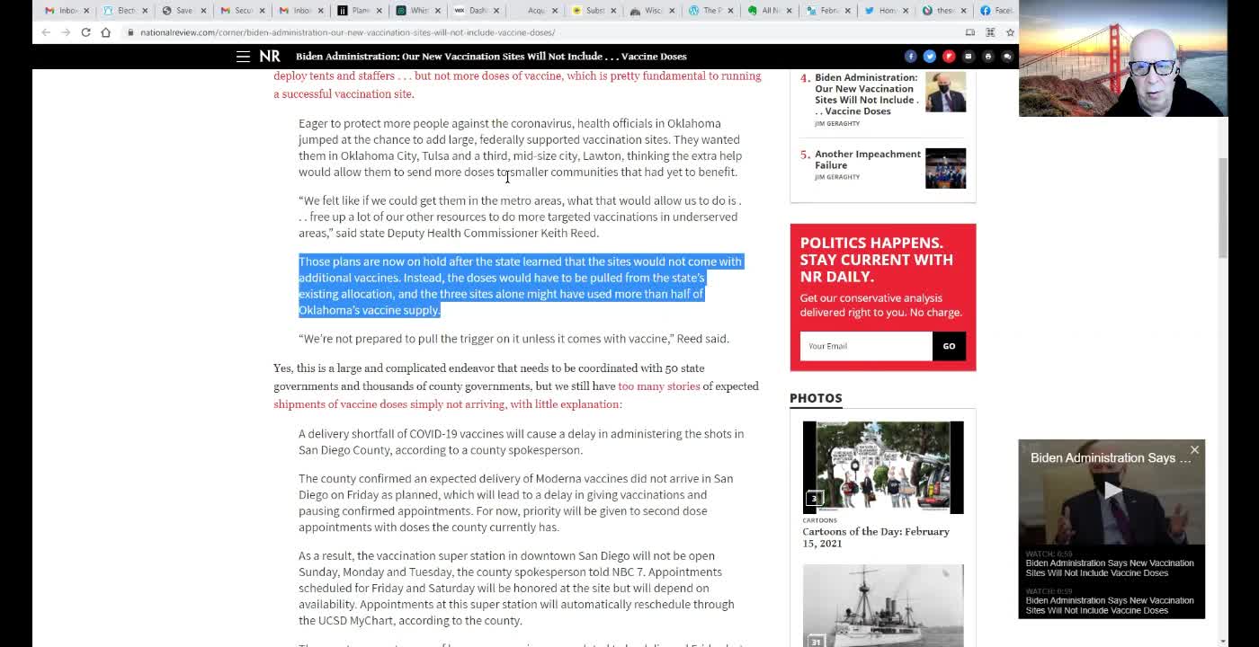Click the PHOTOS section heading

tap(816, 398)
